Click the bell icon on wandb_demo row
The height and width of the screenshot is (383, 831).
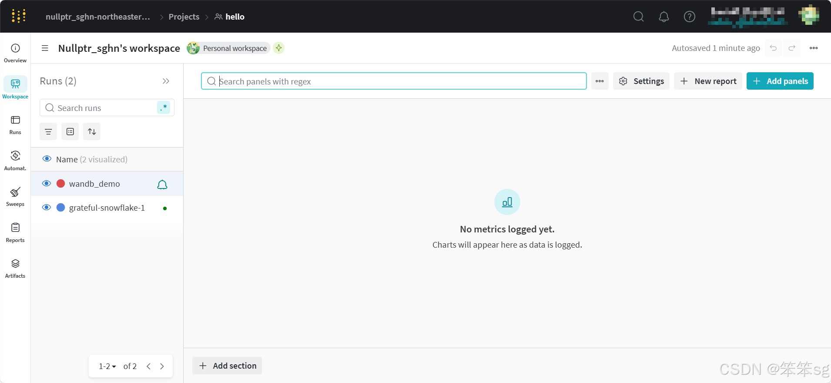point(162,185)
